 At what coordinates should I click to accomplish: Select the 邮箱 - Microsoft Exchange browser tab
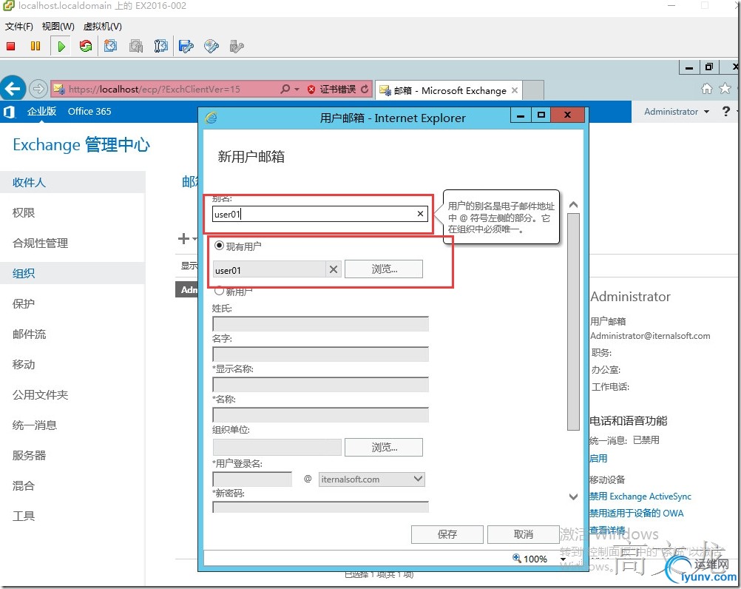pyautogui.click(x=449, y=90)
